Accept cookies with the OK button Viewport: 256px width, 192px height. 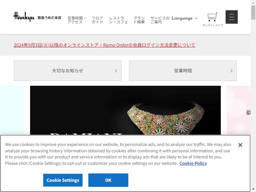click(x=108, y=180)
